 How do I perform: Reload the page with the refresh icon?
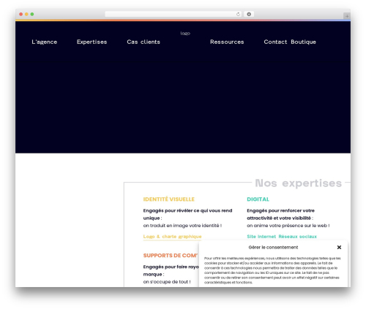pyautogui.click(x=238, y=14)
